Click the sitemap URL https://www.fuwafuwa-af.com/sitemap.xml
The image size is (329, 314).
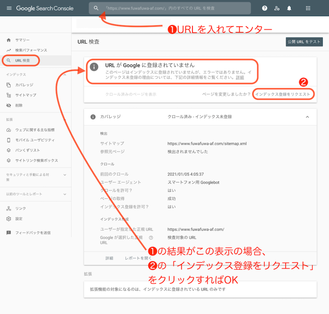(x=207, y=144)
